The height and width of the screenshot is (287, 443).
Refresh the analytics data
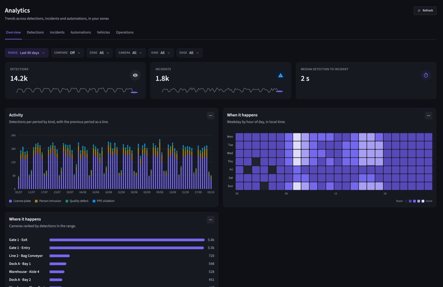(425, 11)
